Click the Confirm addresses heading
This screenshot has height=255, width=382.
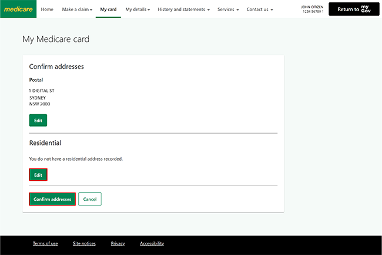click(x=56, y=67)
